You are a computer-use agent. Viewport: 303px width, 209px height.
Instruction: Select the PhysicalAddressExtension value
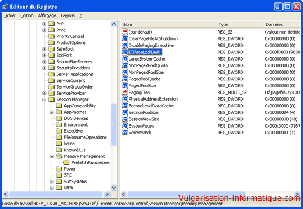pos(153,99)
